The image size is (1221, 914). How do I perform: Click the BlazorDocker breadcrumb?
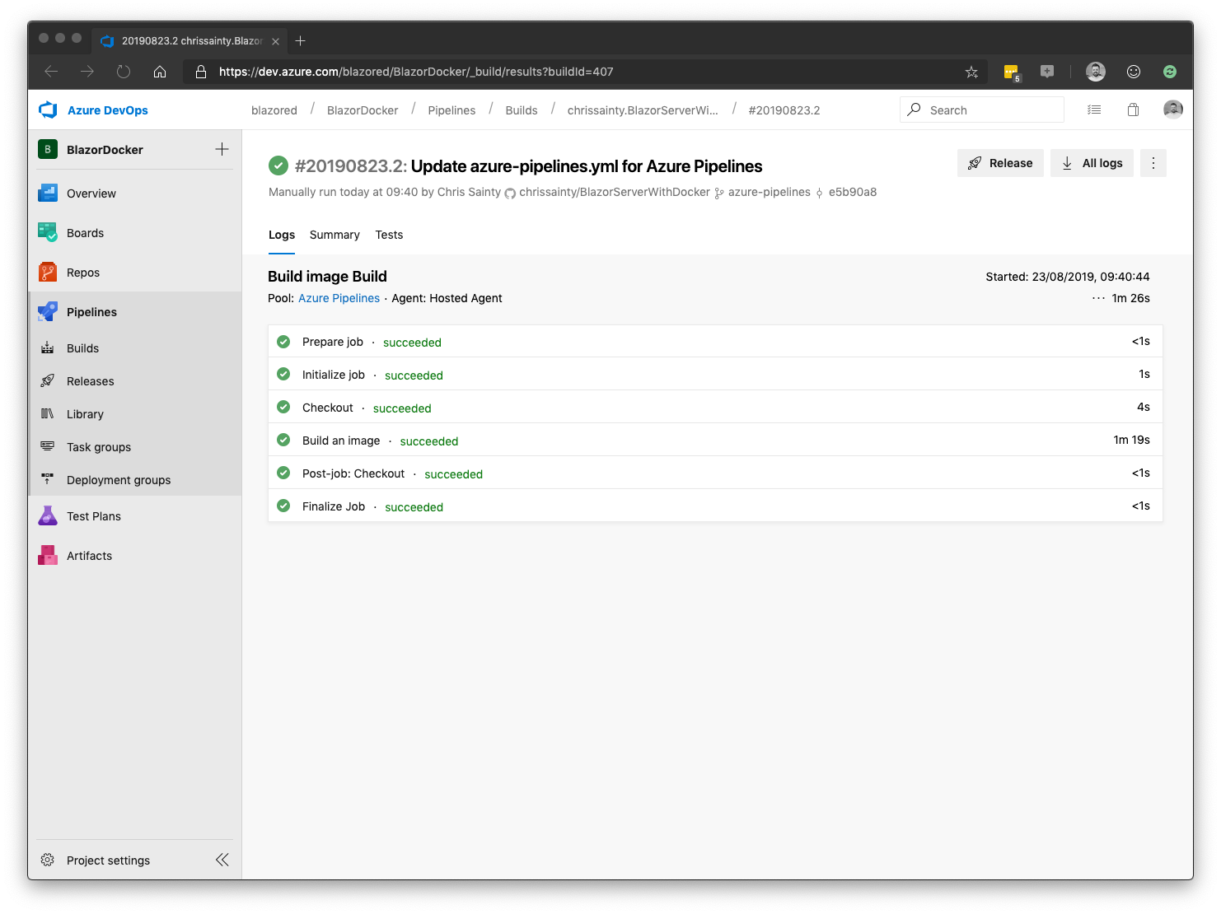(x=363, y=110)
